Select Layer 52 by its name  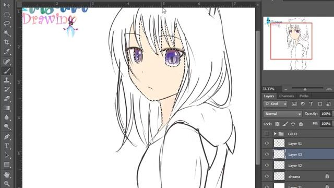pos(295,166)
